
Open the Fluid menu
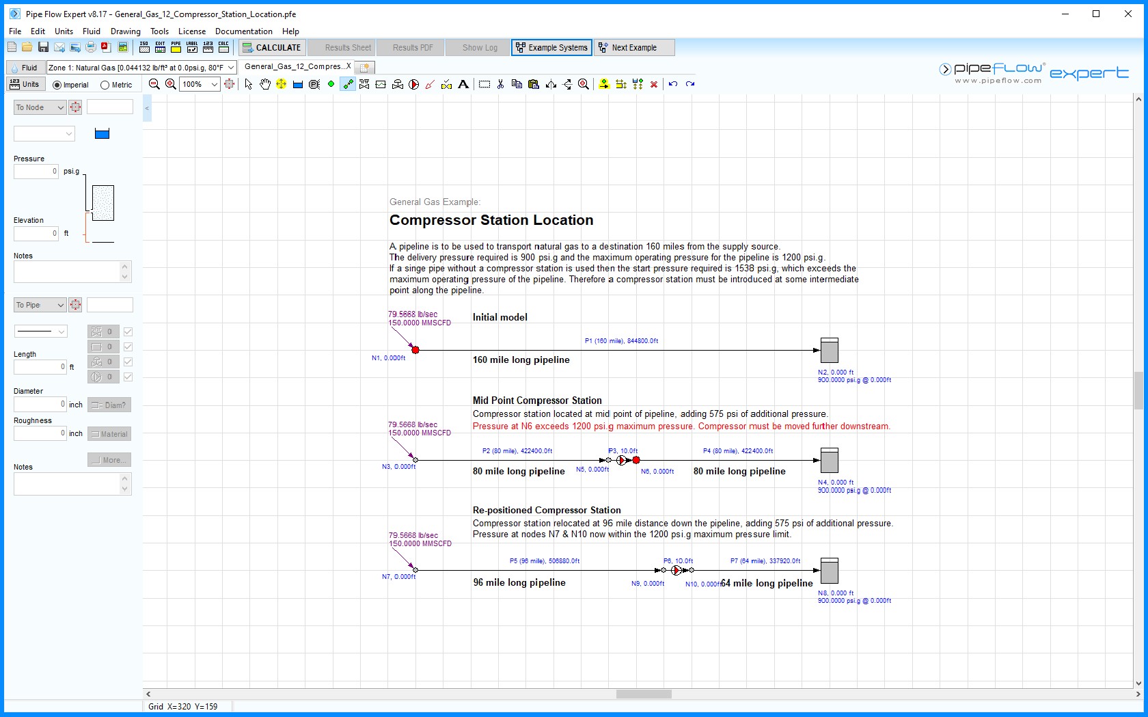92,31
